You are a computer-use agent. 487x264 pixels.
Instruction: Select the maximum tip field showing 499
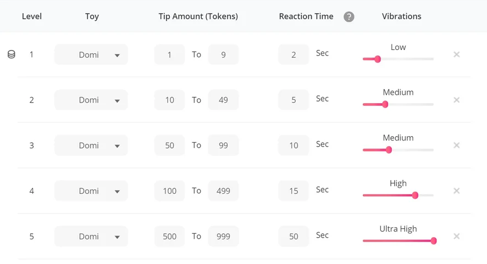(x=223, y=191)
